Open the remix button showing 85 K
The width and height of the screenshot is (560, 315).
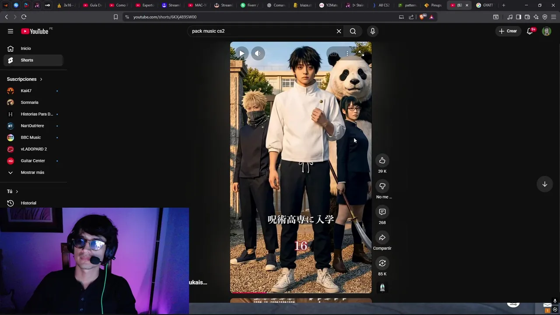click(382, 263)
